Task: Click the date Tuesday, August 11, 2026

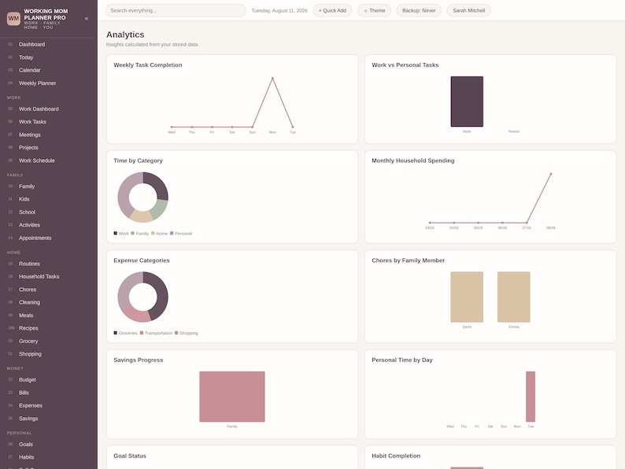Action: click(279, 11)
